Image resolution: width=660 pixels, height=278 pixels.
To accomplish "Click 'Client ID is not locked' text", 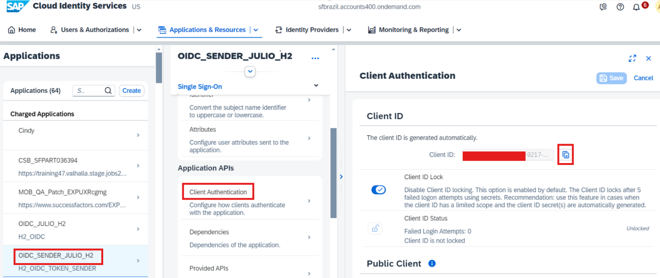I will click(x=435, y=240).
